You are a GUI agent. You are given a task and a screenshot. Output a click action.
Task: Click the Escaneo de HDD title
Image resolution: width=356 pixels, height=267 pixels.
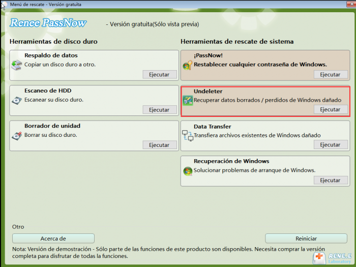(x=48, y=91)
